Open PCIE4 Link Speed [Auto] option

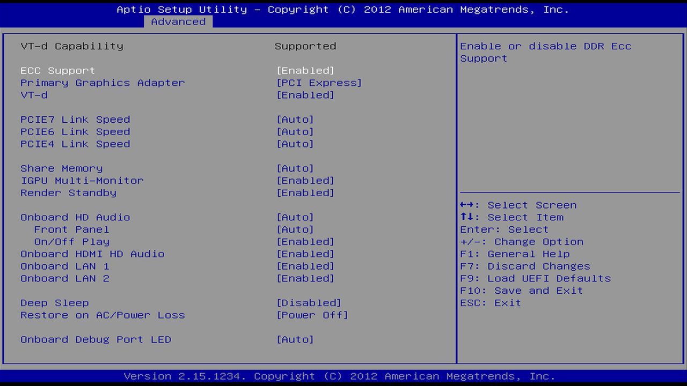tap(295, 144)
